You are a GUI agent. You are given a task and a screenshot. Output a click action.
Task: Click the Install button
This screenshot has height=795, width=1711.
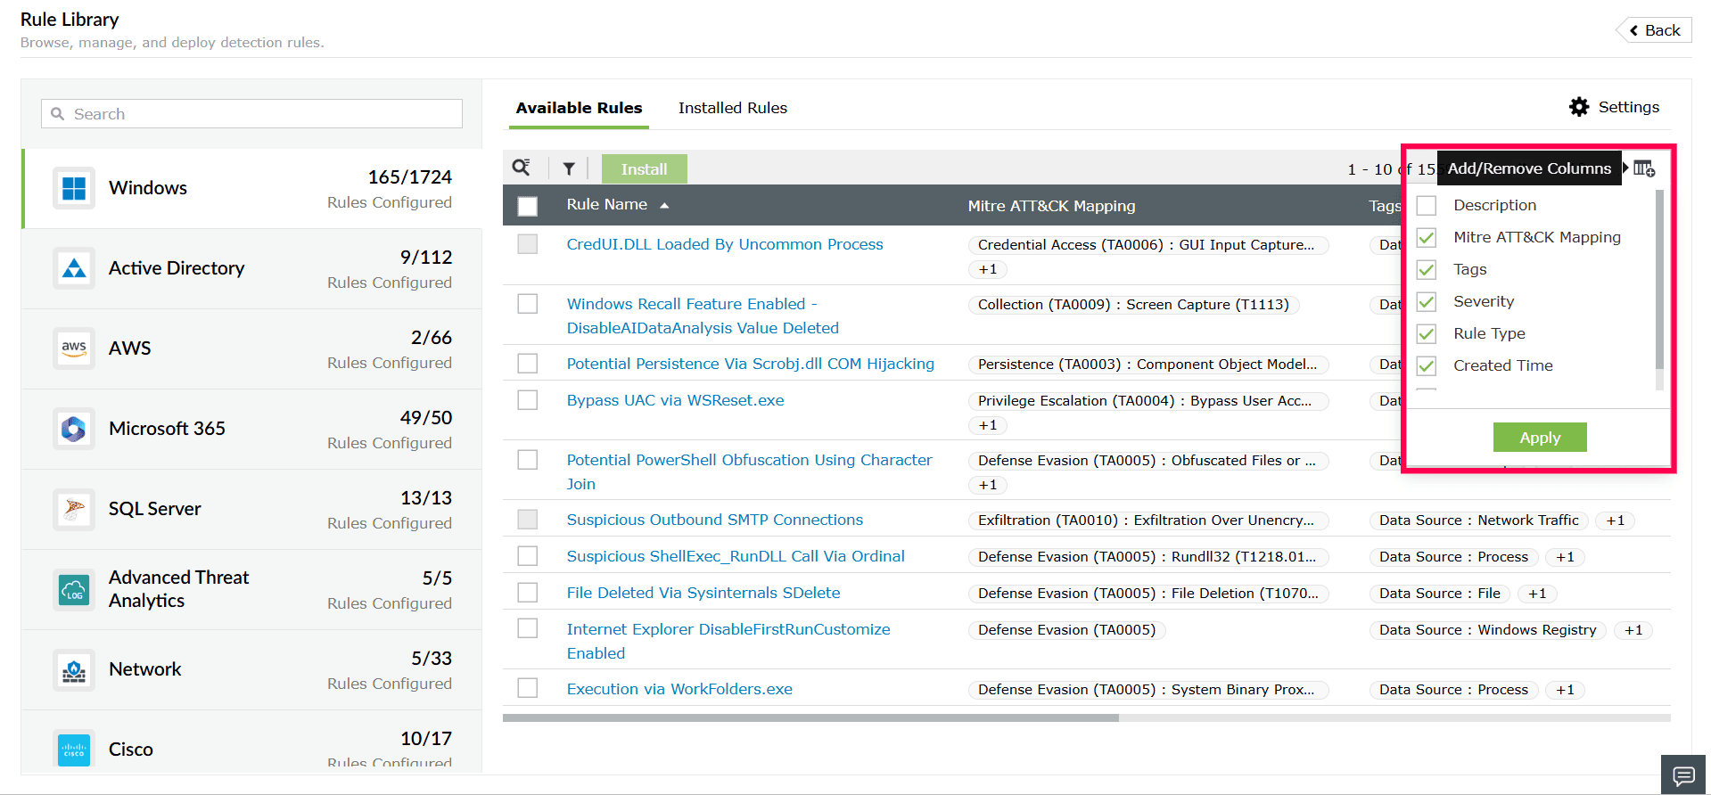click(644, 169)
